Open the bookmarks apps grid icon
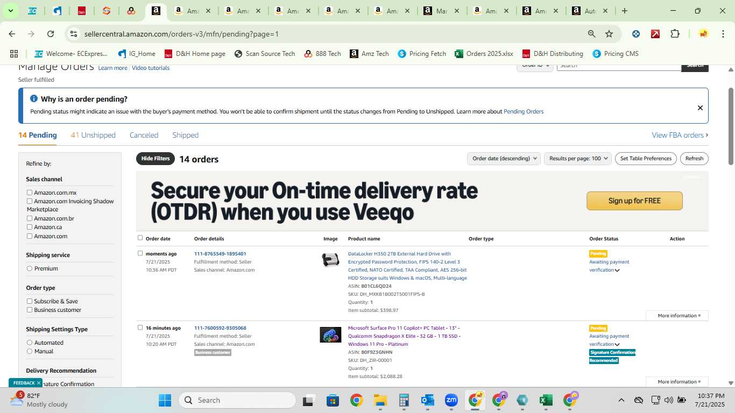This screenshot has height=413, width=735. pos(14,54)
